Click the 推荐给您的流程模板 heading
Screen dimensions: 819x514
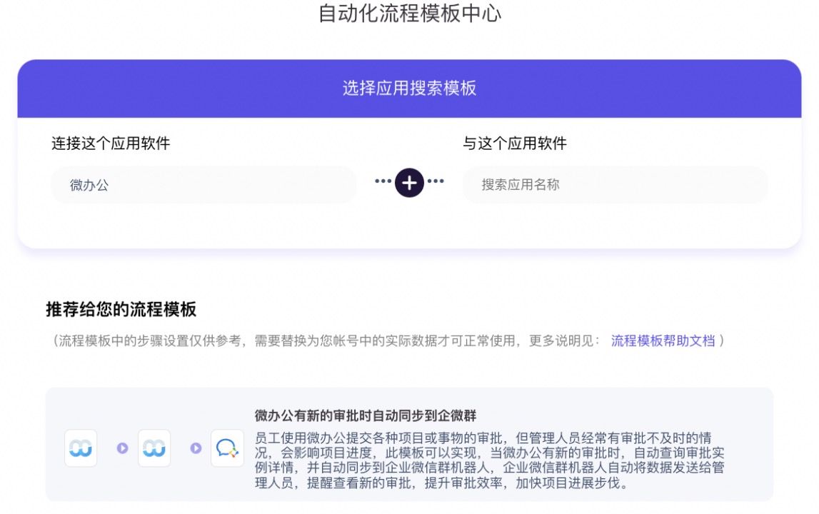tap(121, 309)
